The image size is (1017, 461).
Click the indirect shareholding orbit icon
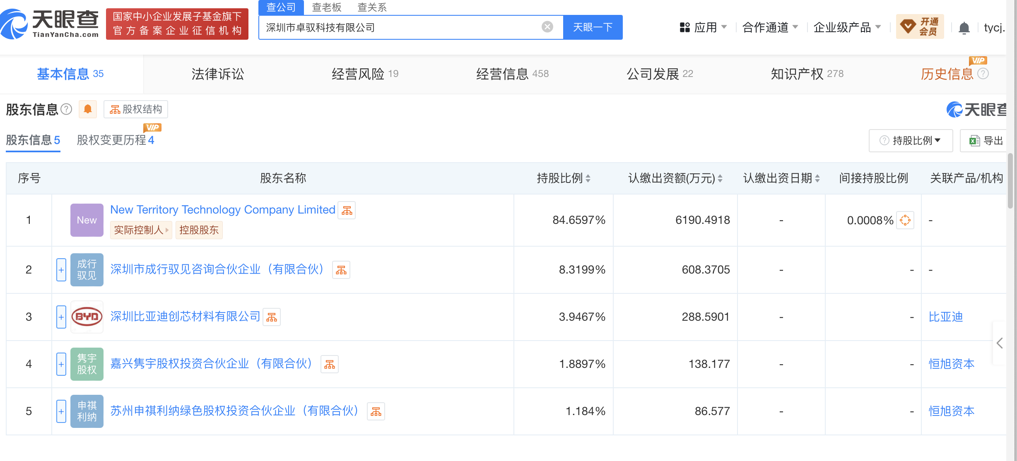tap(905, 220)
